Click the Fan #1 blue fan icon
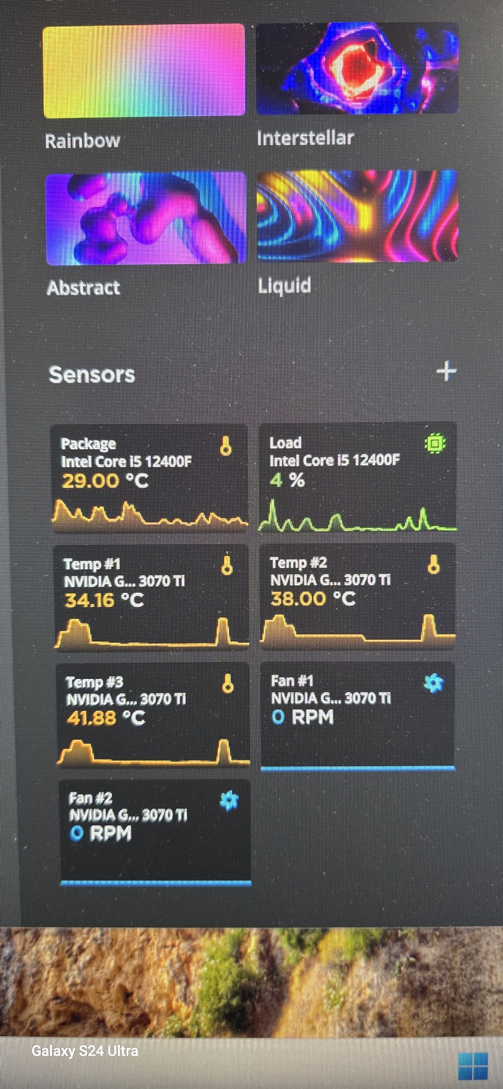This screenshot has height=1089, width=503. pyautogui.click(x=434, y=683)
